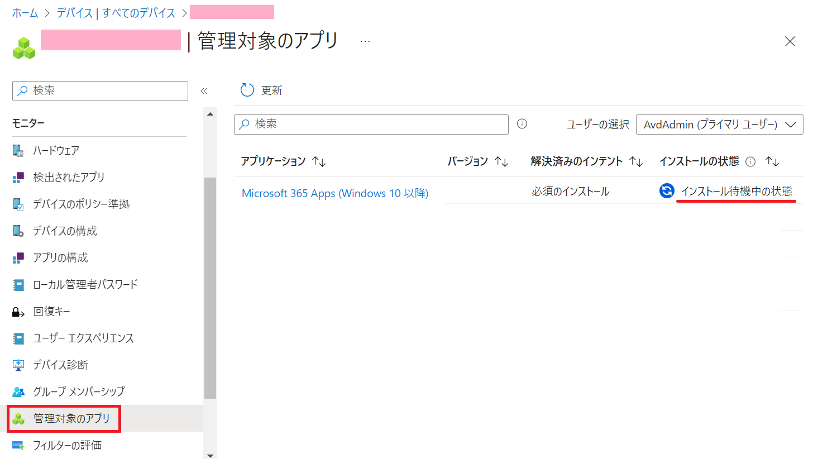Click the application list 検索 field

(x=371, y=124)
